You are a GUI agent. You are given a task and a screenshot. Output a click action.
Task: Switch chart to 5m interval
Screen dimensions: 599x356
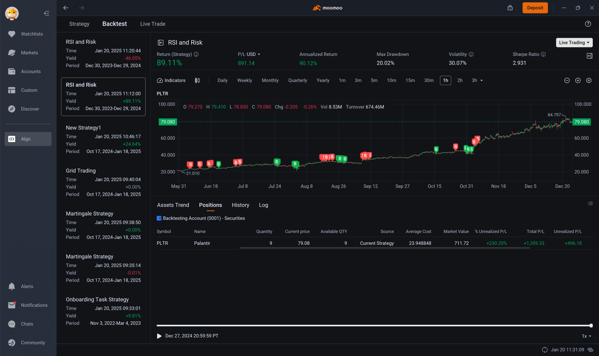point(374,81)
